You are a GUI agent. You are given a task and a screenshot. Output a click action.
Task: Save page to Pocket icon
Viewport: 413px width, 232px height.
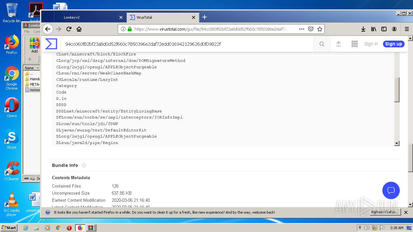click(311, 29)
